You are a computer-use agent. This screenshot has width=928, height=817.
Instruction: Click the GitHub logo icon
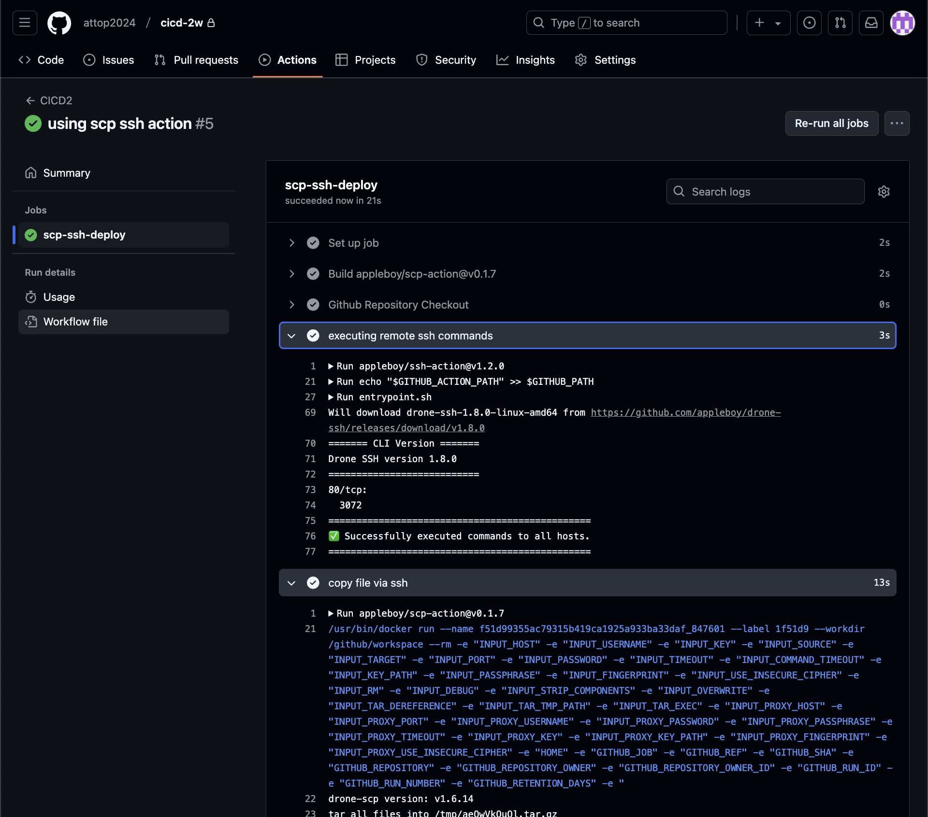coord(59,23)
